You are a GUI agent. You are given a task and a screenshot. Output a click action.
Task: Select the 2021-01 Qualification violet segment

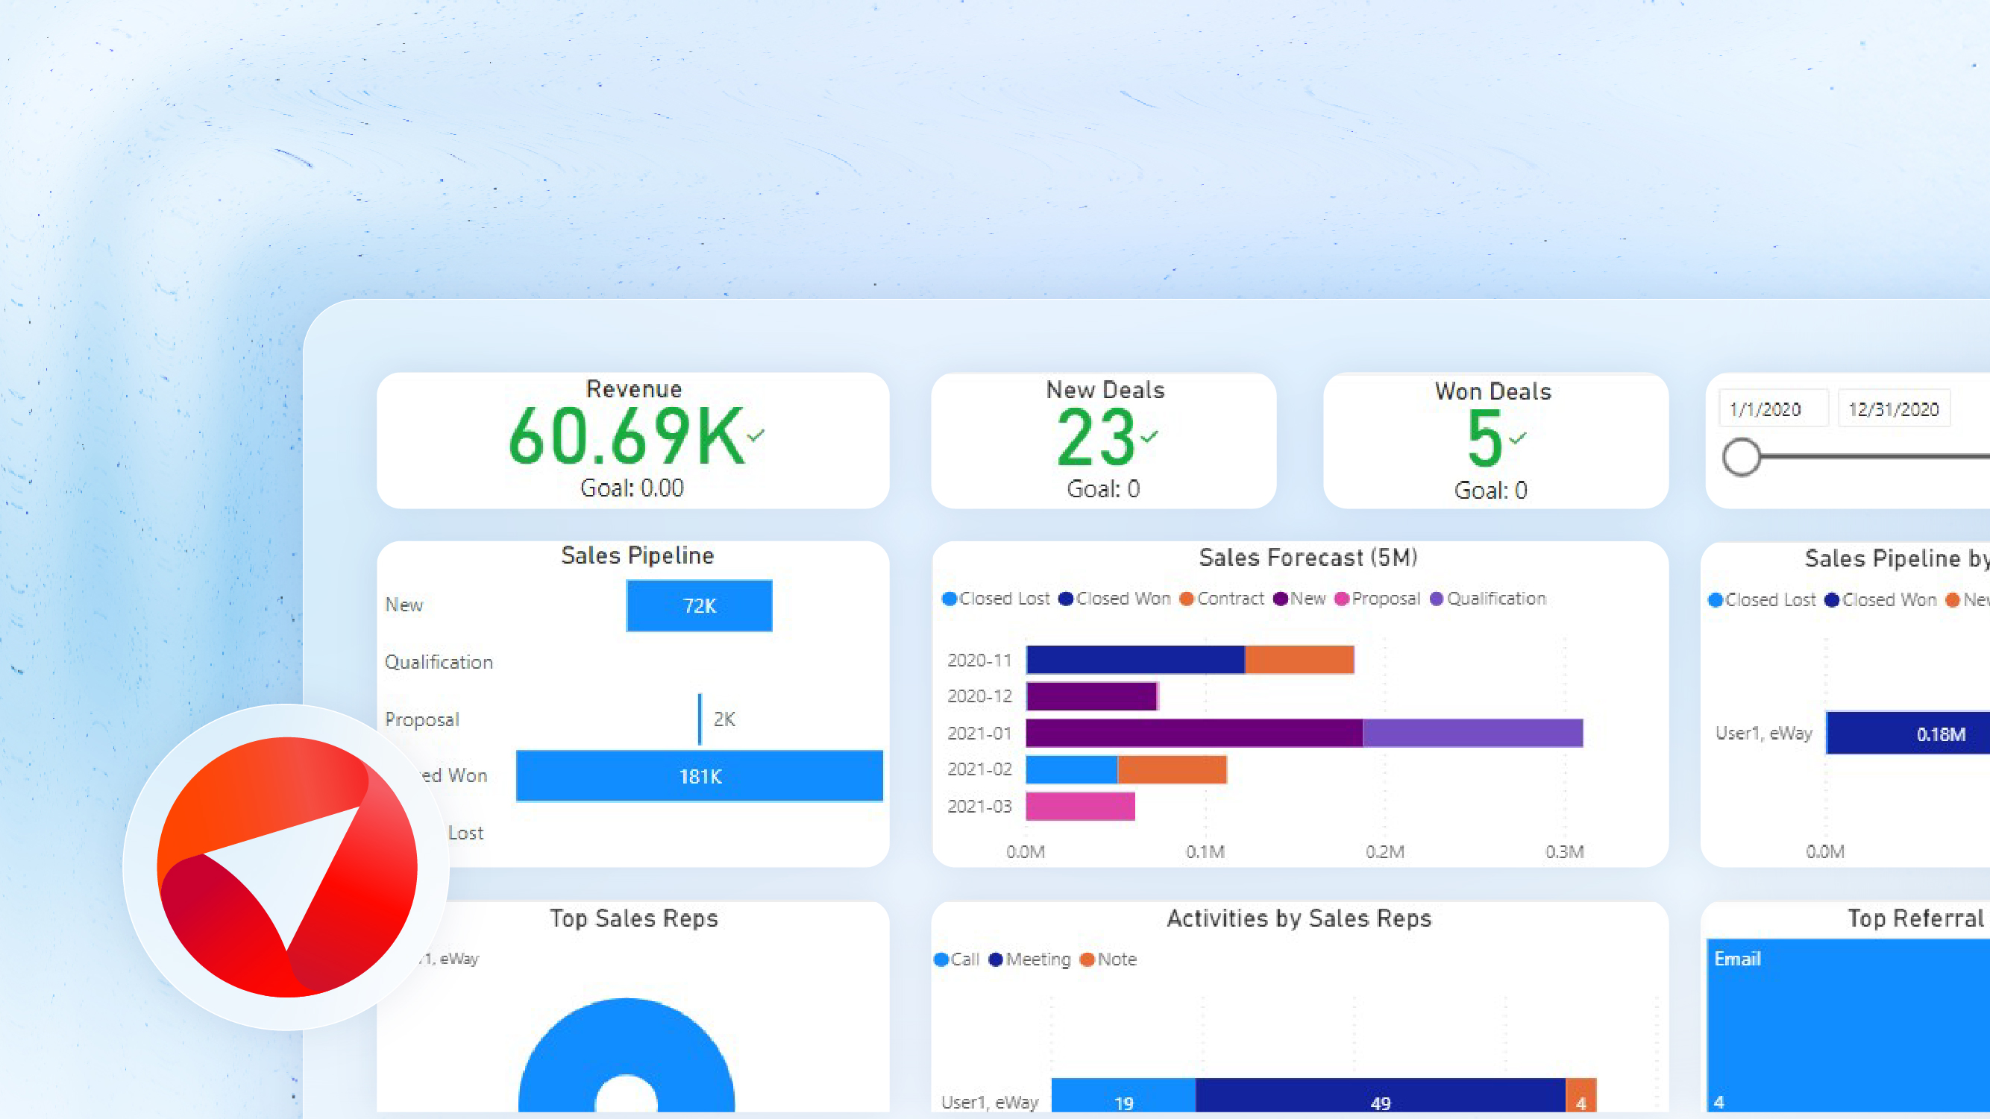(1472, 732)
